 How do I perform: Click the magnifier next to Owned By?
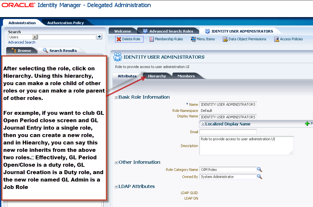tap(259, 177)
